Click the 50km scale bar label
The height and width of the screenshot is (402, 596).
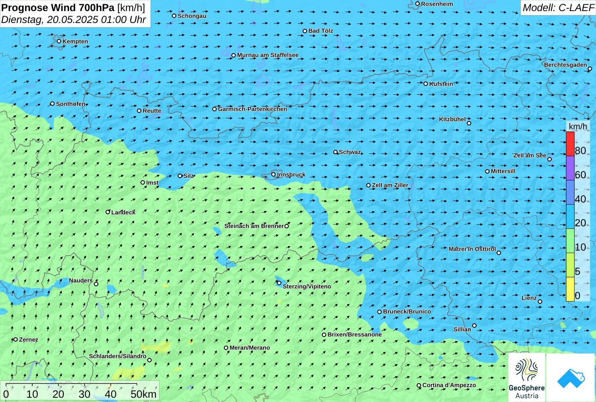(x=144, y=394)
